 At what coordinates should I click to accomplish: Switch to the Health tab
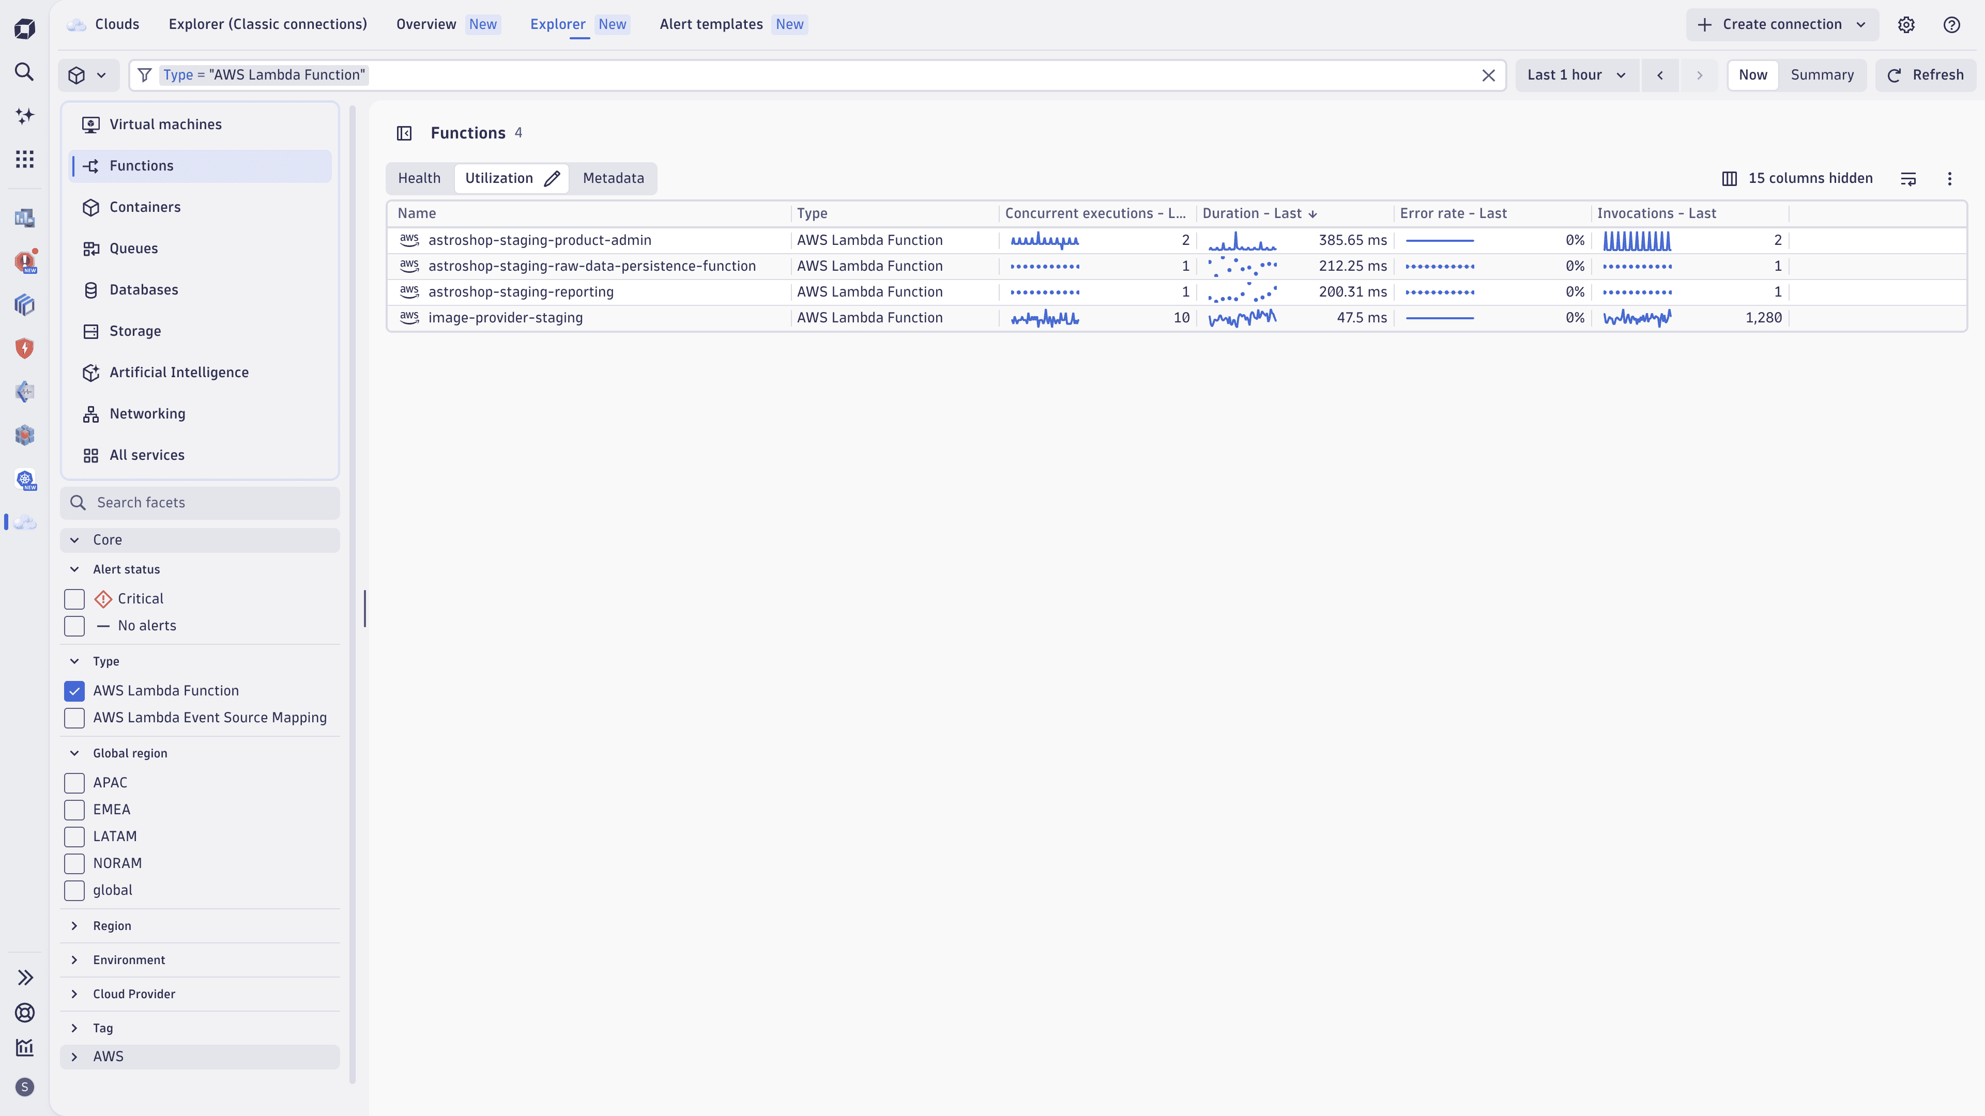[x=419, y=178]
